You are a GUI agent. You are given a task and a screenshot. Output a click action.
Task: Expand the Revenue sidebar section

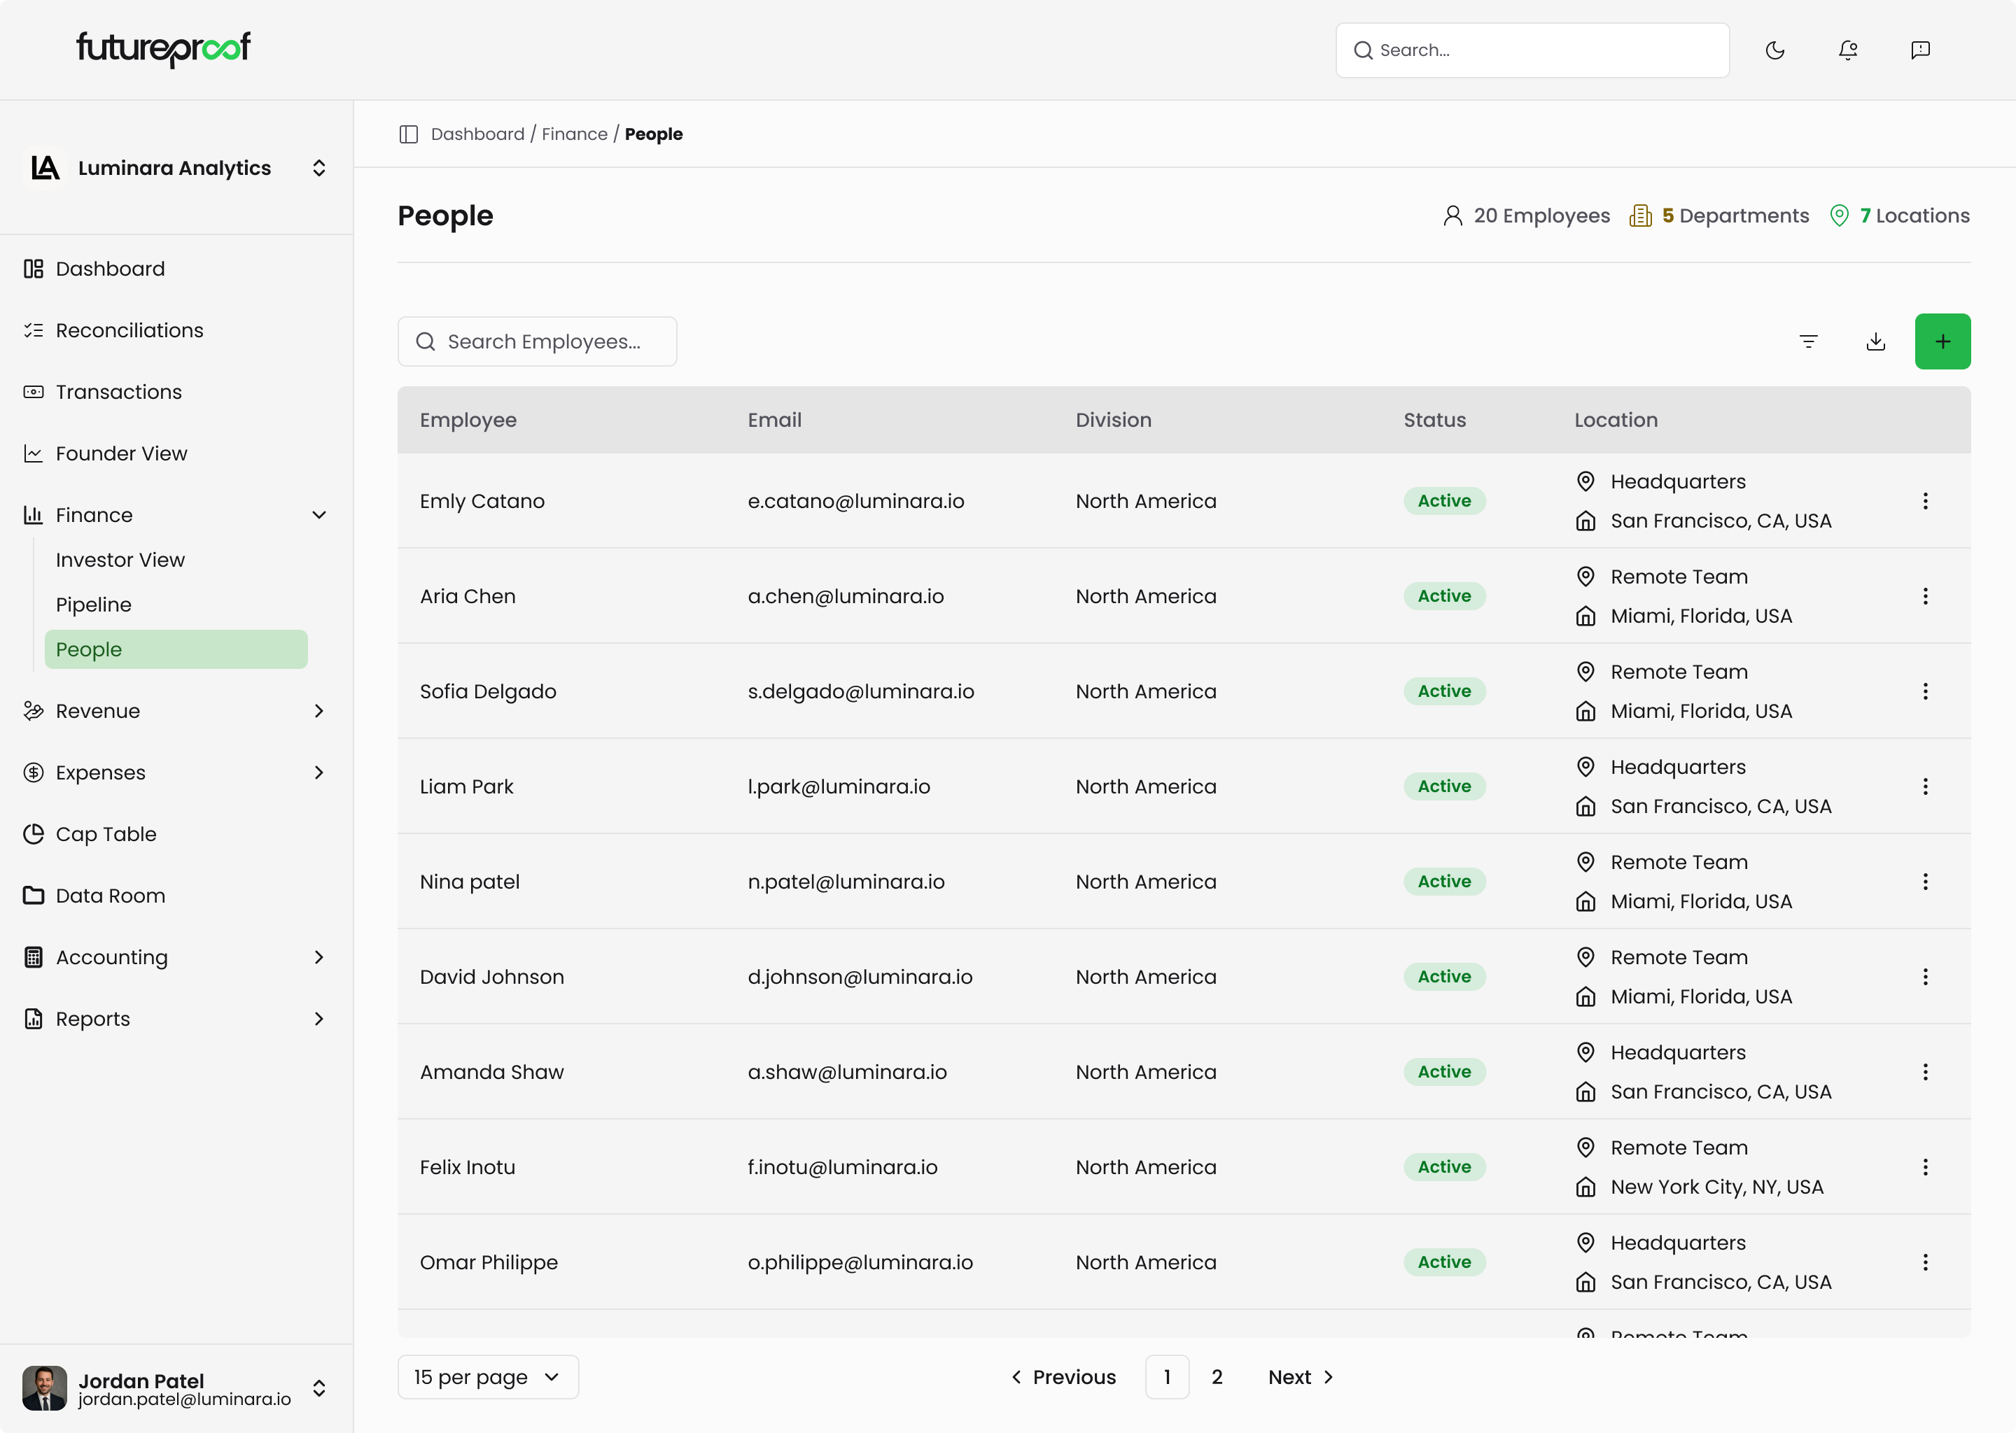[318, 711]
